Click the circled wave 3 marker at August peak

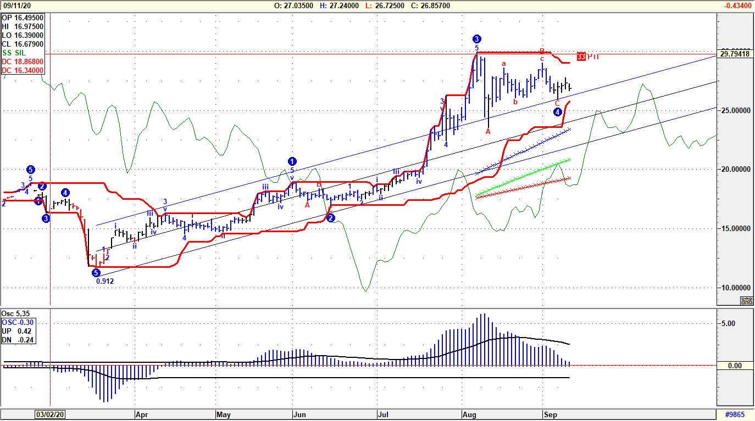(x=476, y=39)
